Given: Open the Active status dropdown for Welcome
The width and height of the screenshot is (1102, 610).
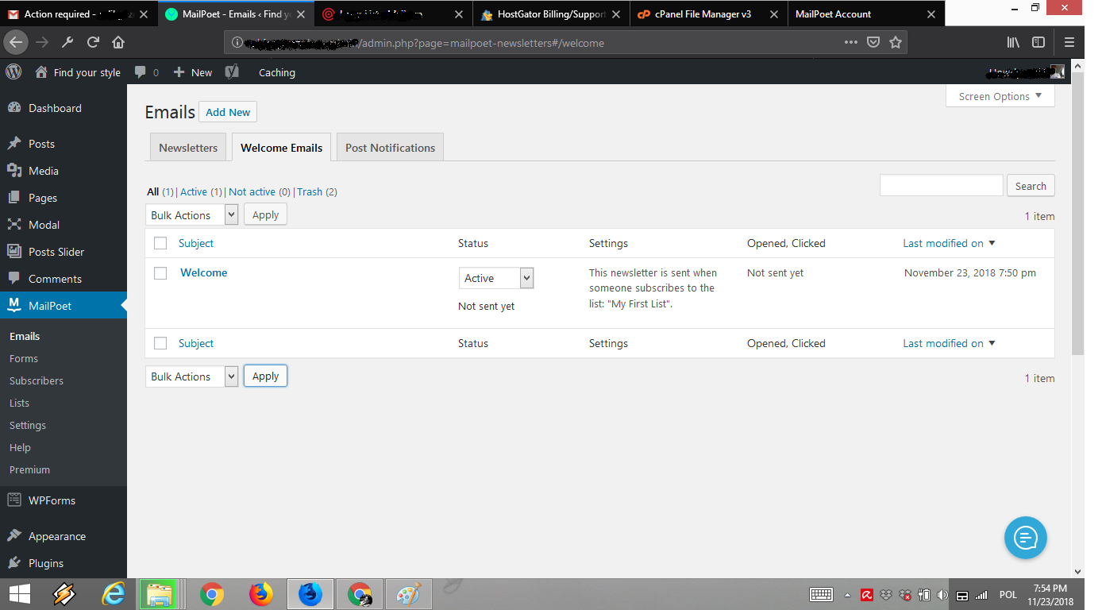Looking at the screenshot, I should (x=496, y=278).
